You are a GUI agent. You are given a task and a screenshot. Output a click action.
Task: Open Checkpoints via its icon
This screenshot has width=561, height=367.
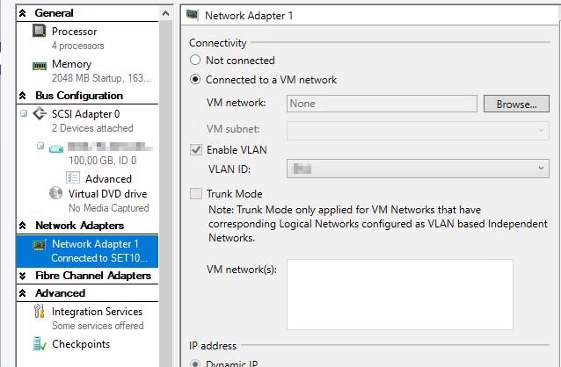pos(40,343)
